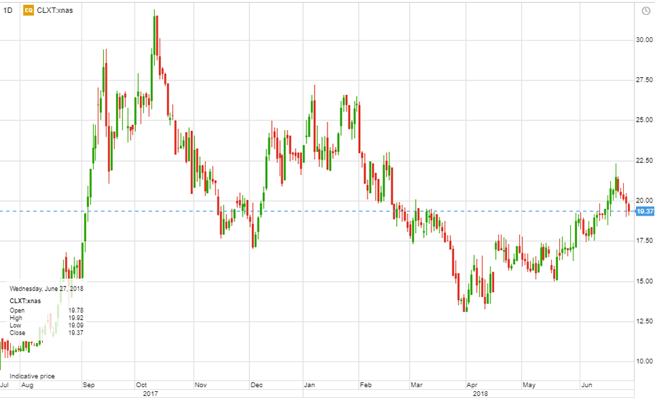The width and height of the screenshot is (655, 398).
Task: Click the 15.00 price axis label
Action: coord(644,281)
